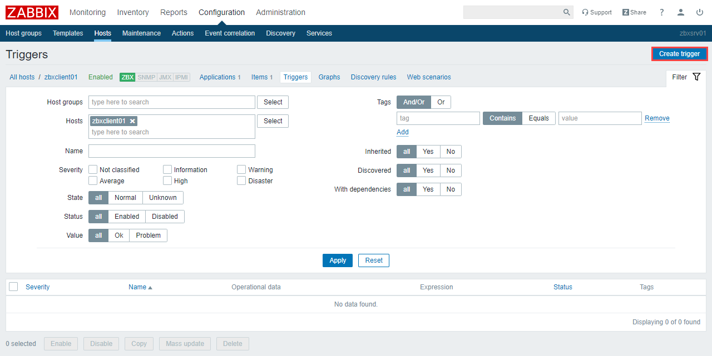This screenshot has width=712, height=356.
Task: Sort by Name column header arrow
Action: (150, 287)
